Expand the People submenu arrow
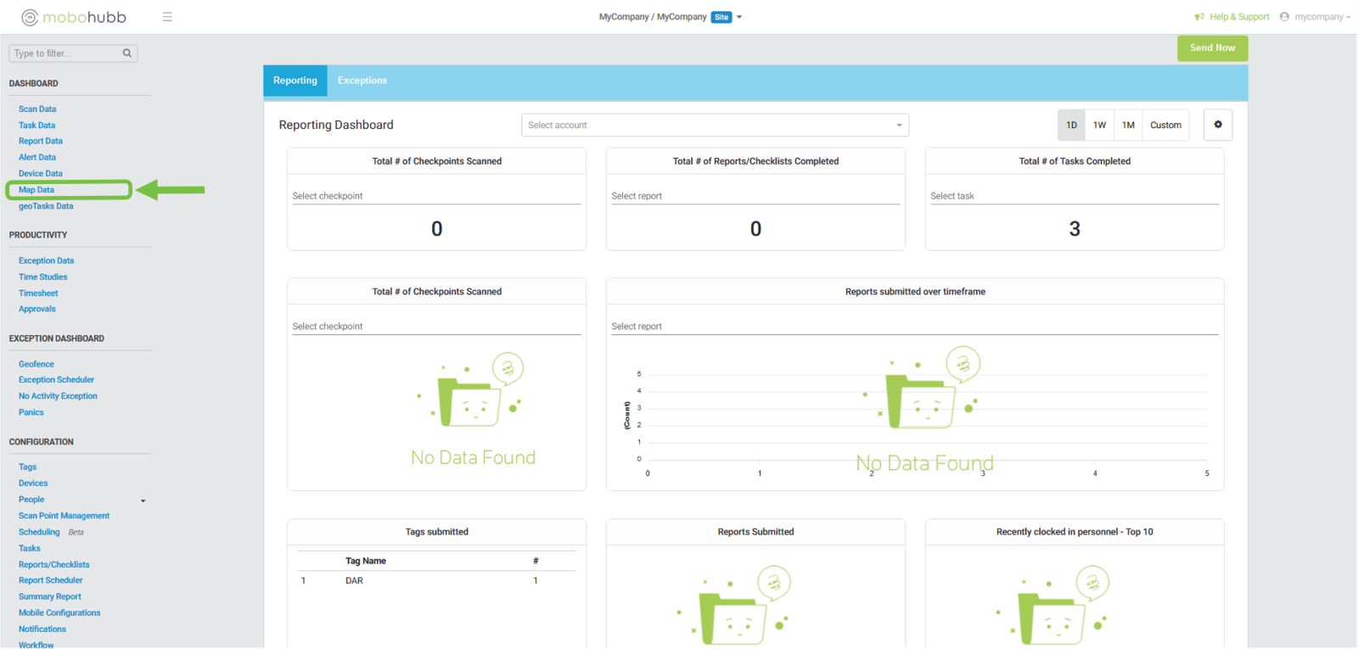 click(x=143, y=501)
